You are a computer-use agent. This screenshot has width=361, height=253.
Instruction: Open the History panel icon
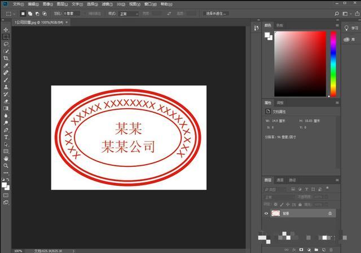257,28
